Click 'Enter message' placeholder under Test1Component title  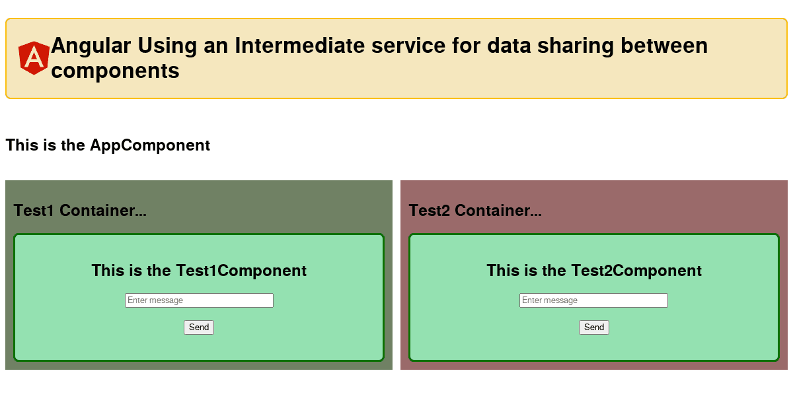tap(155, 300)
